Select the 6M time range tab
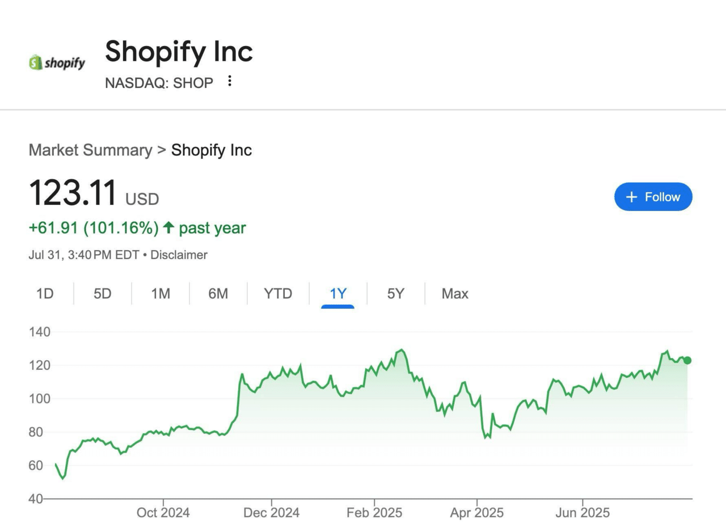This screenshot has height=527, width=726. pyautogui.click(x=218, y=294)
